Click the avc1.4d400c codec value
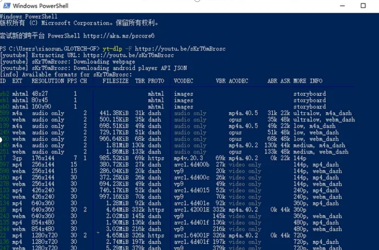Image resolution: width=379 pixels, height=250 pixels. [x=192, y=177]
